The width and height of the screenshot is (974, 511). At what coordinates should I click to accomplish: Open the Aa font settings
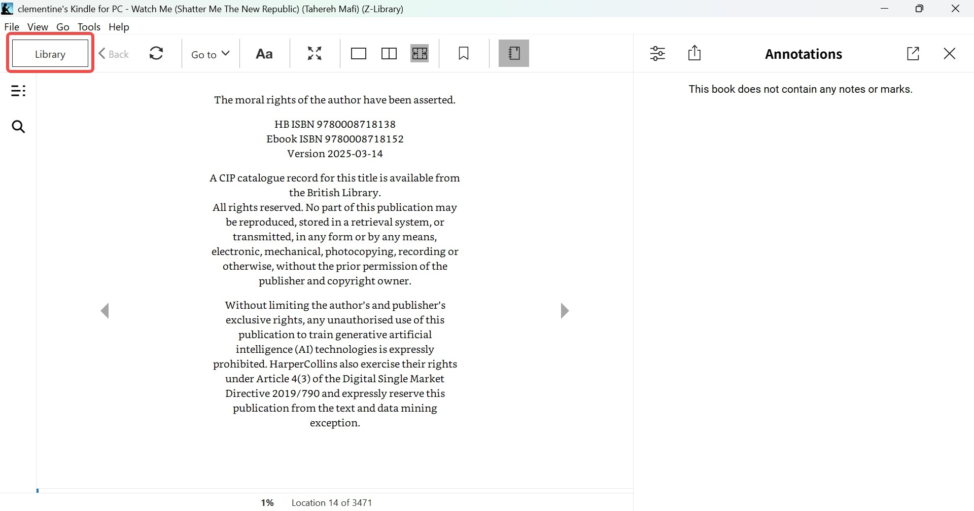click(x=264, y=53)
